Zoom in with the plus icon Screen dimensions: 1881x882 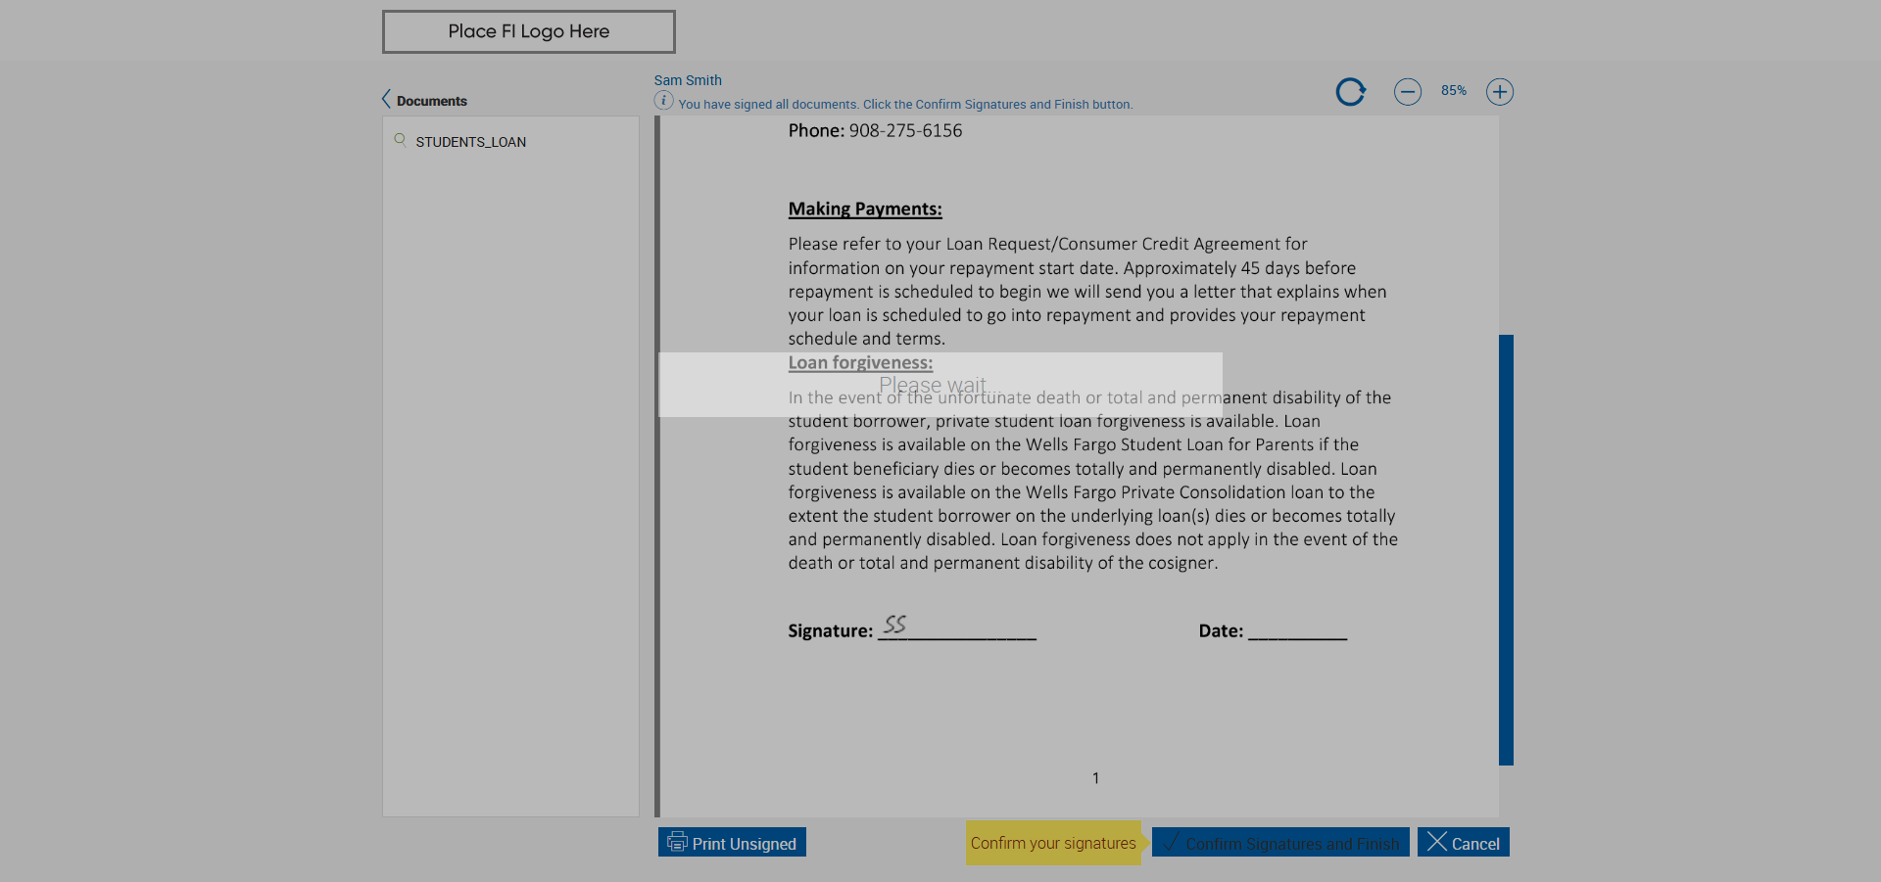click(x=1500, y=92)
